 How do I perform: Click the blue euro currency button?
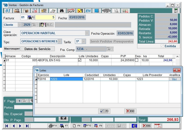pos(134,126)
